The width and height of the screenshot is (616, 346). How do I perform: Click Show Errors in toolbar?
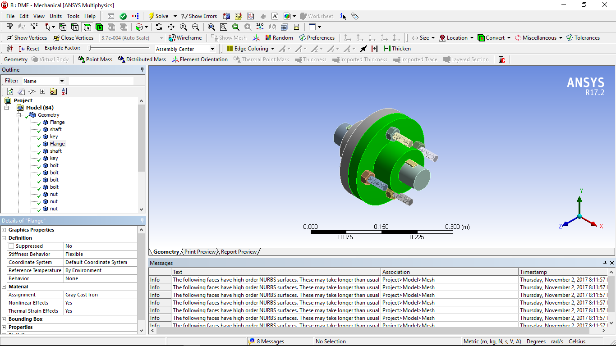pyautogui.click(x=199, y=16)
